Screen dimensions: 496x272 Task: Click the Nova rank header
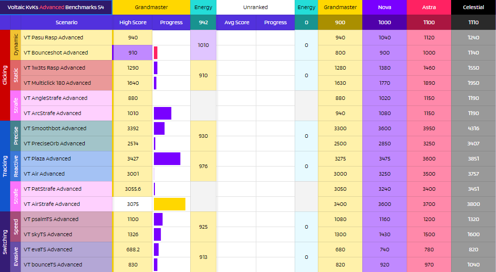[x=384, y=7]
